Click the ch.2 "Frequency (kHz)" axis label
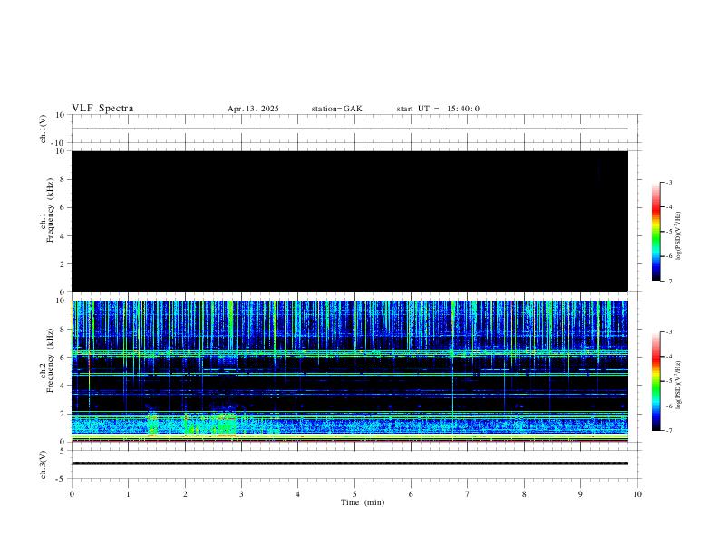This screenshot has height=554, width=718. (51, 360)
